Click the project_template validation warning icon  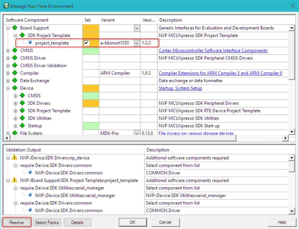(15, 180)
